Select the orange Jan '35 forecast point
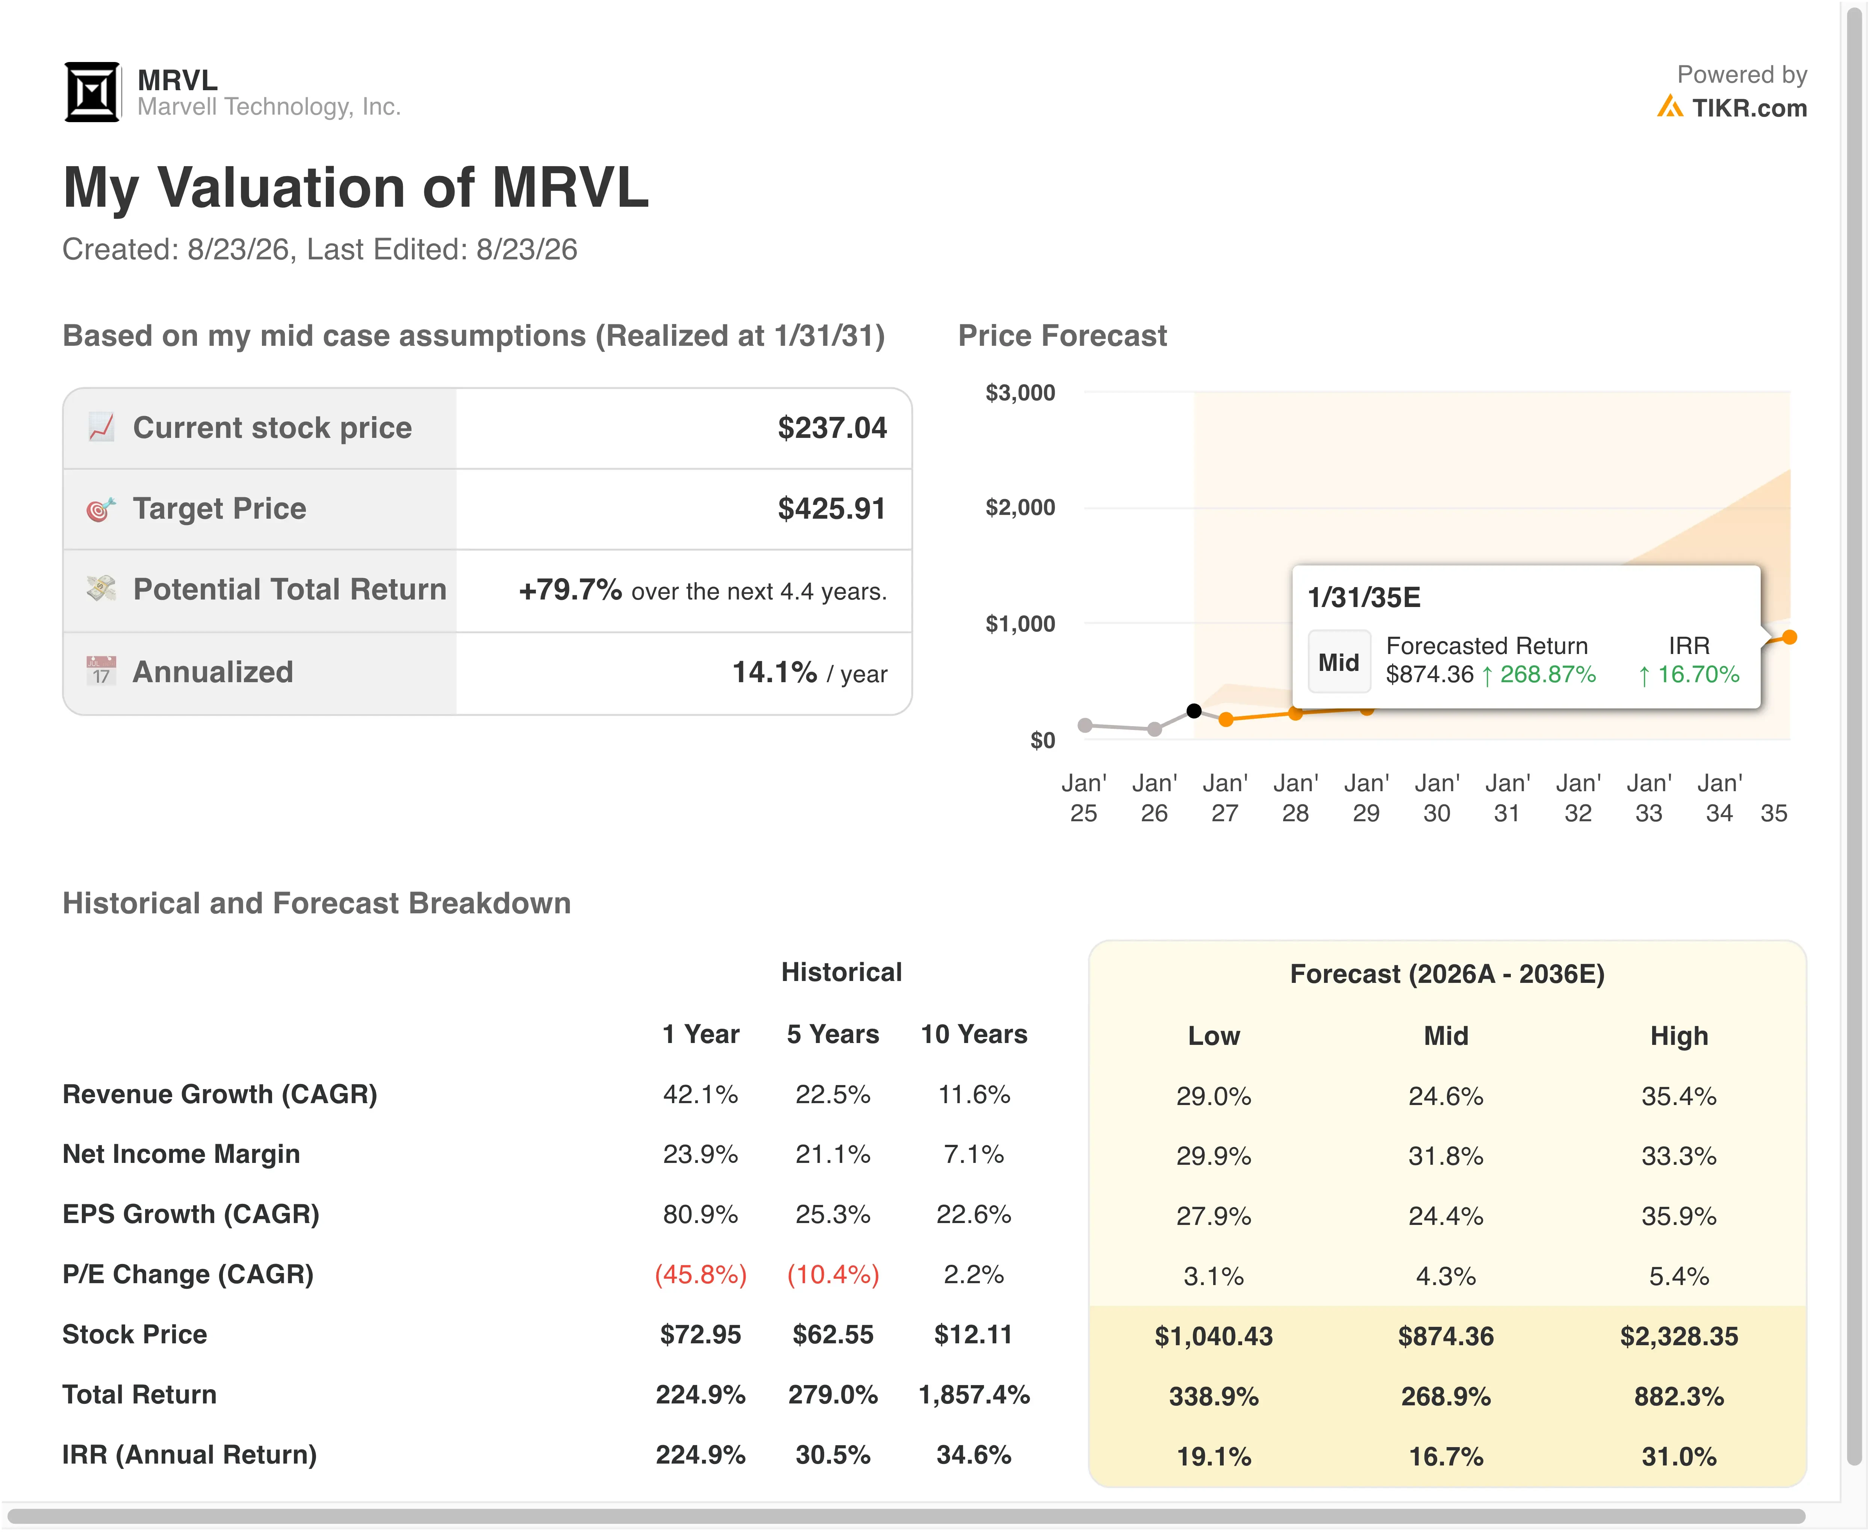 tap(1790, 637)
